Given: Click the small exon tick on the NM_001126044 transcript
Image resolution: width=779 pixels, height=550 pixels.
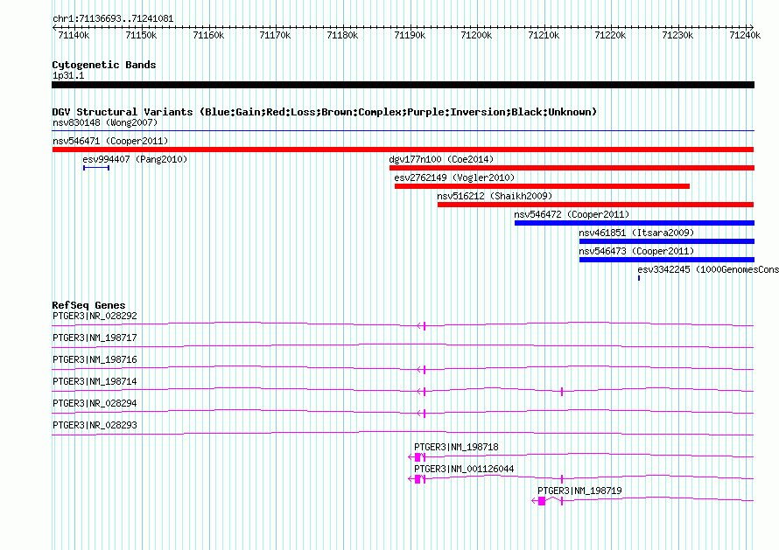Looking at the screenshot, I should pos(562,479).
